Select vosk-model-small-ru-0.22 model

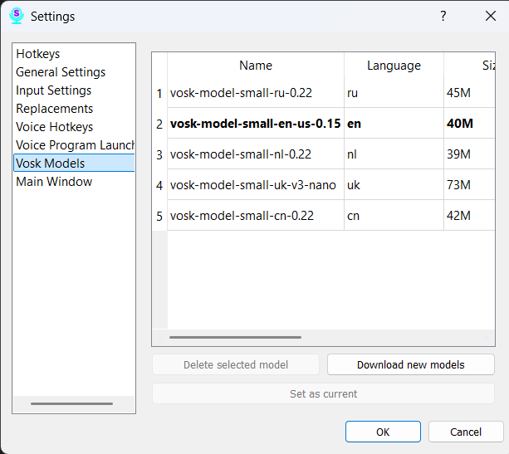click(256, 93)
